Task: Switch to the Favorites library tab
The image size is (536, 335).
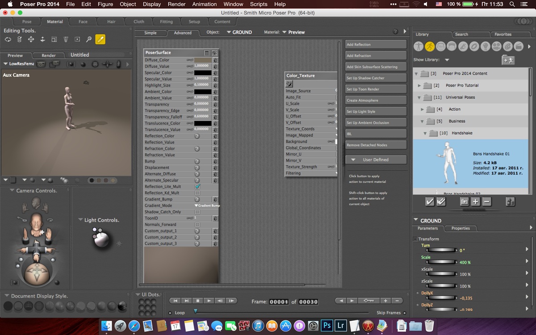Action: pos(503,34)
